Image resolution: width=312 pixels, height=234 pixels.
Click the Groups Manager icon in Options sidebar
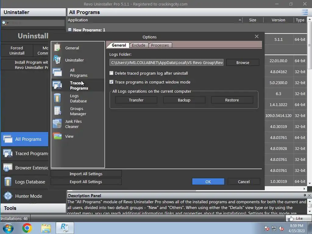pos(58,111)
